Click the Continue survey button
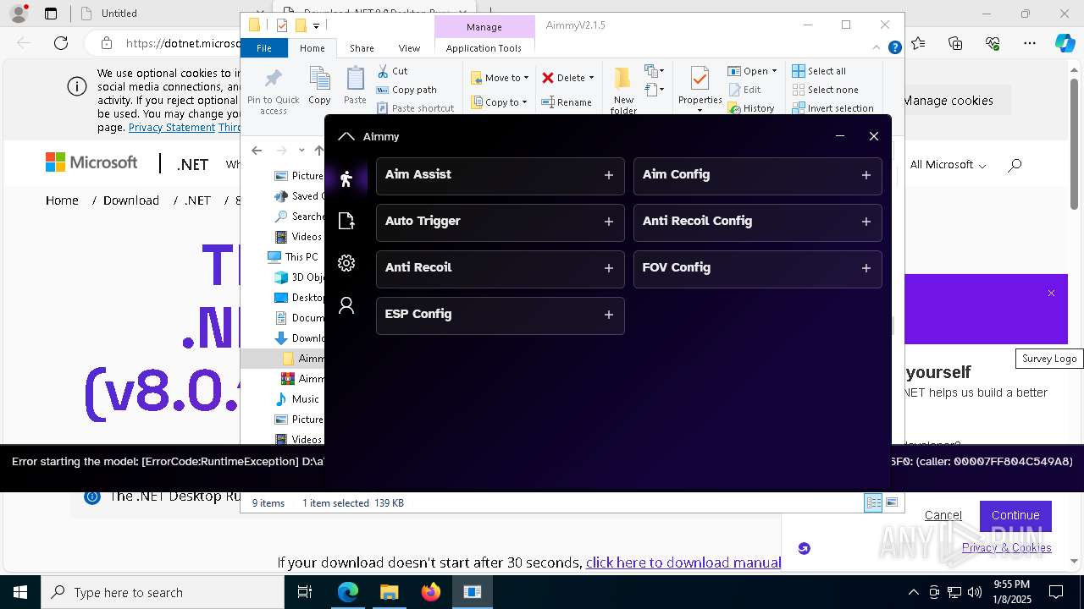This screenshot has width=1084, height=609. point(1015,515)
